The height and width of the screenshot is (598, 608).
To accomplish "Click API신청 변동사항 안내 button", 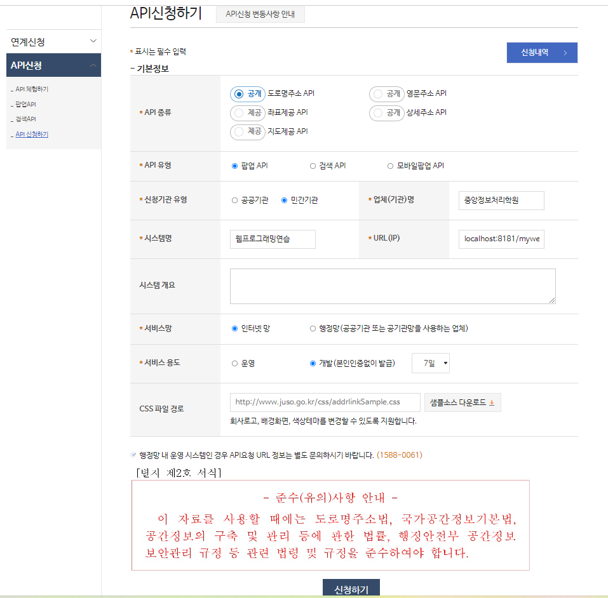I will pyautogui.click(x=260, y=15).
